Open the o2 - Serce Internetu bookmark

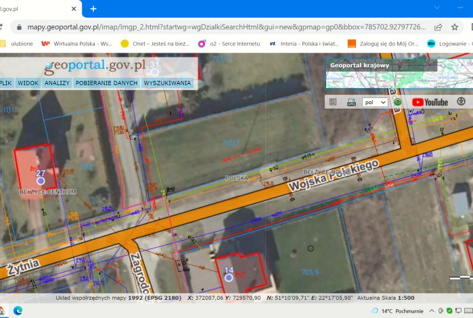tap(229, 44)
